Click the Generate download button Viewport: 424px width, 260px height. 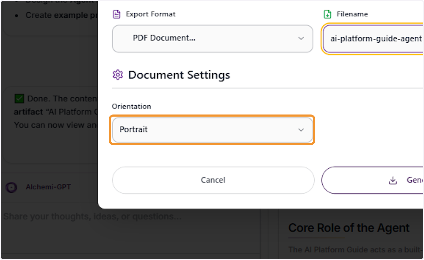[x=373, y=180]
